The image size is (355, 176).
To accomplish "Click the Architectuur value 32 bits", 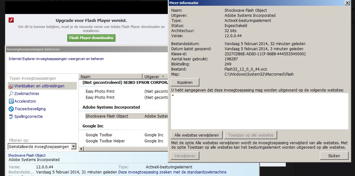I will coord(231,31).
